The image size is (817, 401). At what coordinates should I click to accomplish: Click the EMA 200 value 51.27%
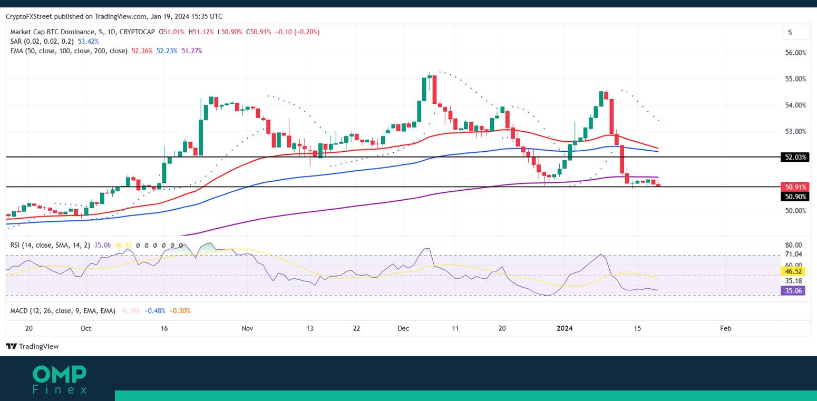point(191,51)
